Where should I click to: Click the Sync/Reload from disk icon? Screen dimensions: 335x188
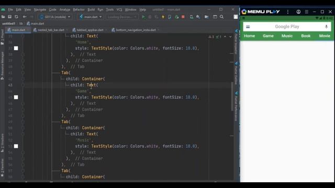pos(16,17)
